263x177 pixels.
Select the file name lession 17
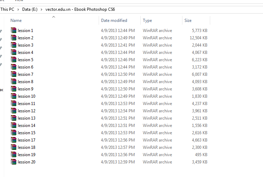[x=26, y=140]
